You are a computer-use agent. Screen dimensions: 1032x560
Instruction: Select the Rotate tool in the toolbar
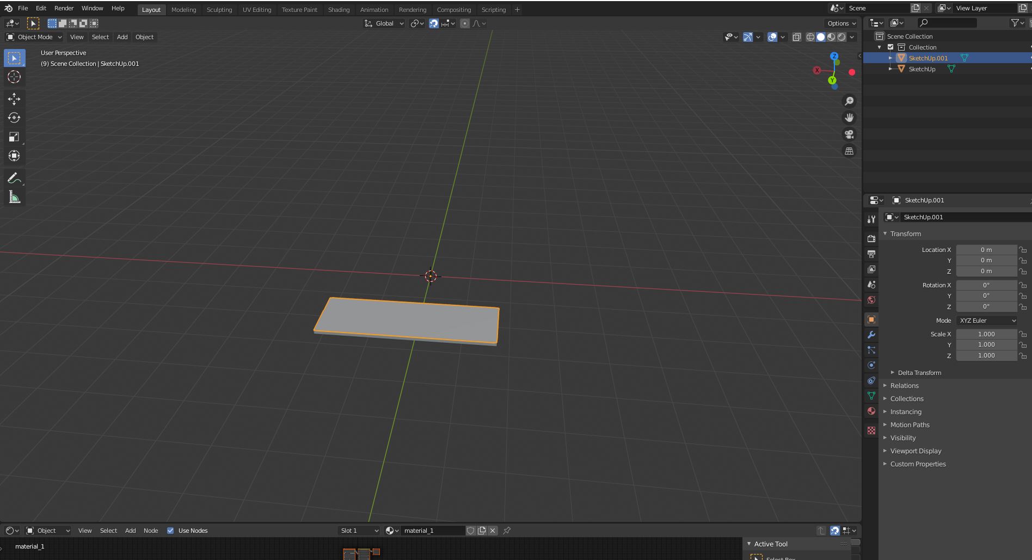[x=14, y=118]
